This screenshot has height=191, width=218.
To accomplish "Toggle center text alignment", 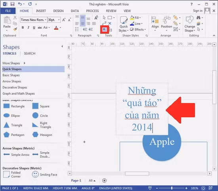I will click(82, 23).
